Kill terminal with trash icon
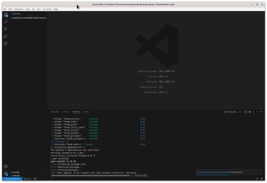The image size is (267, 183). [x=250, y=112]
